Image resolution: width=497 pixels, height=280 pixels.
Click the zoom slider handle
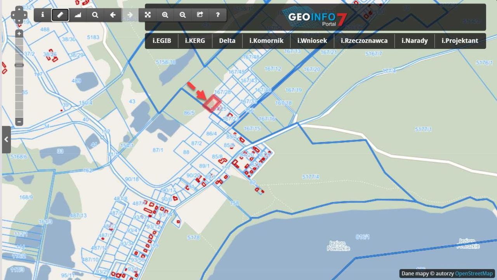[x=19, y=65]
